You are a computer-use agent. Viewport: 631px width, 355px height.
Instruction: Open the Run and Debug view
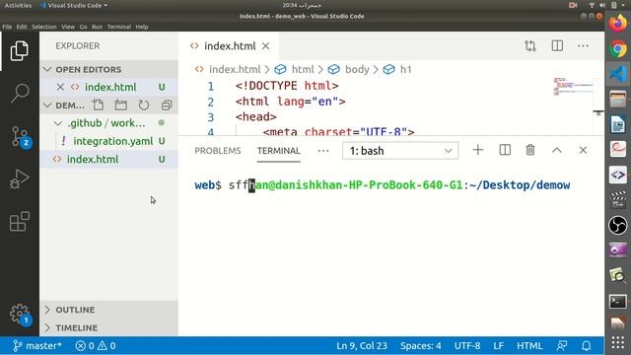[20, 179]
